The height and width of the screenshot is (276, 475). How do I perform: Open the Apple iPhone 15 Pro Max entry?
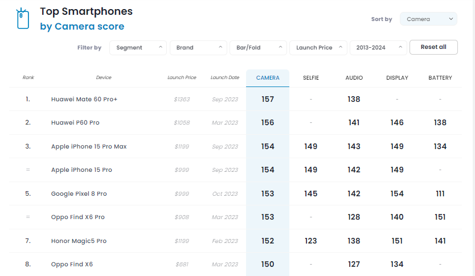(89, 146)
